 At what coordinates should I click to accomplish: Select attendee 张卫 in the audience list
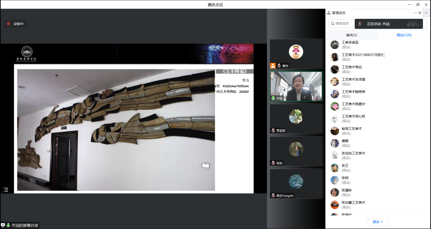pos(345,166)
